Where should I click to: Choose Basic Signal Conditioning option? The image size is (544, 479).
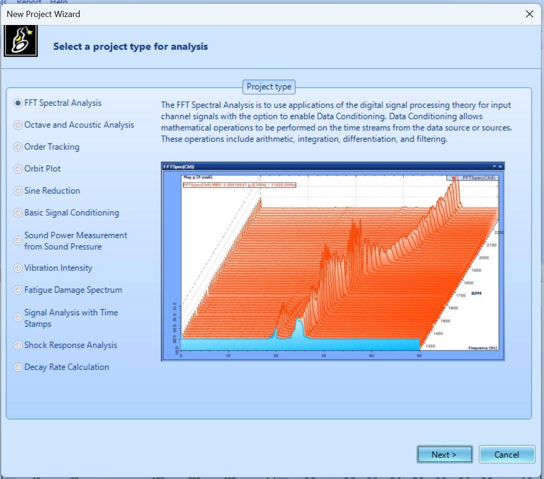click(18, 213)
